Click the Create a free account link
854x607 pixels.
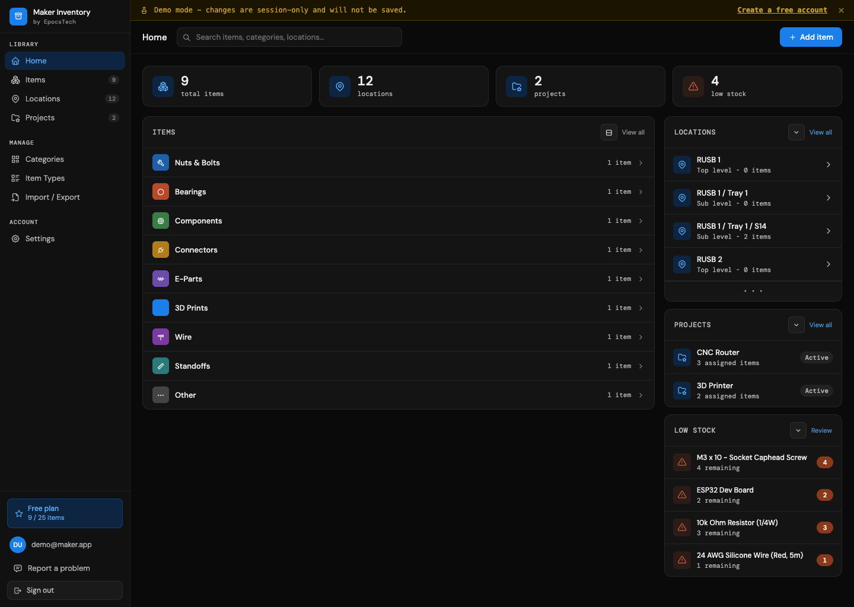[x=782, y=10]
